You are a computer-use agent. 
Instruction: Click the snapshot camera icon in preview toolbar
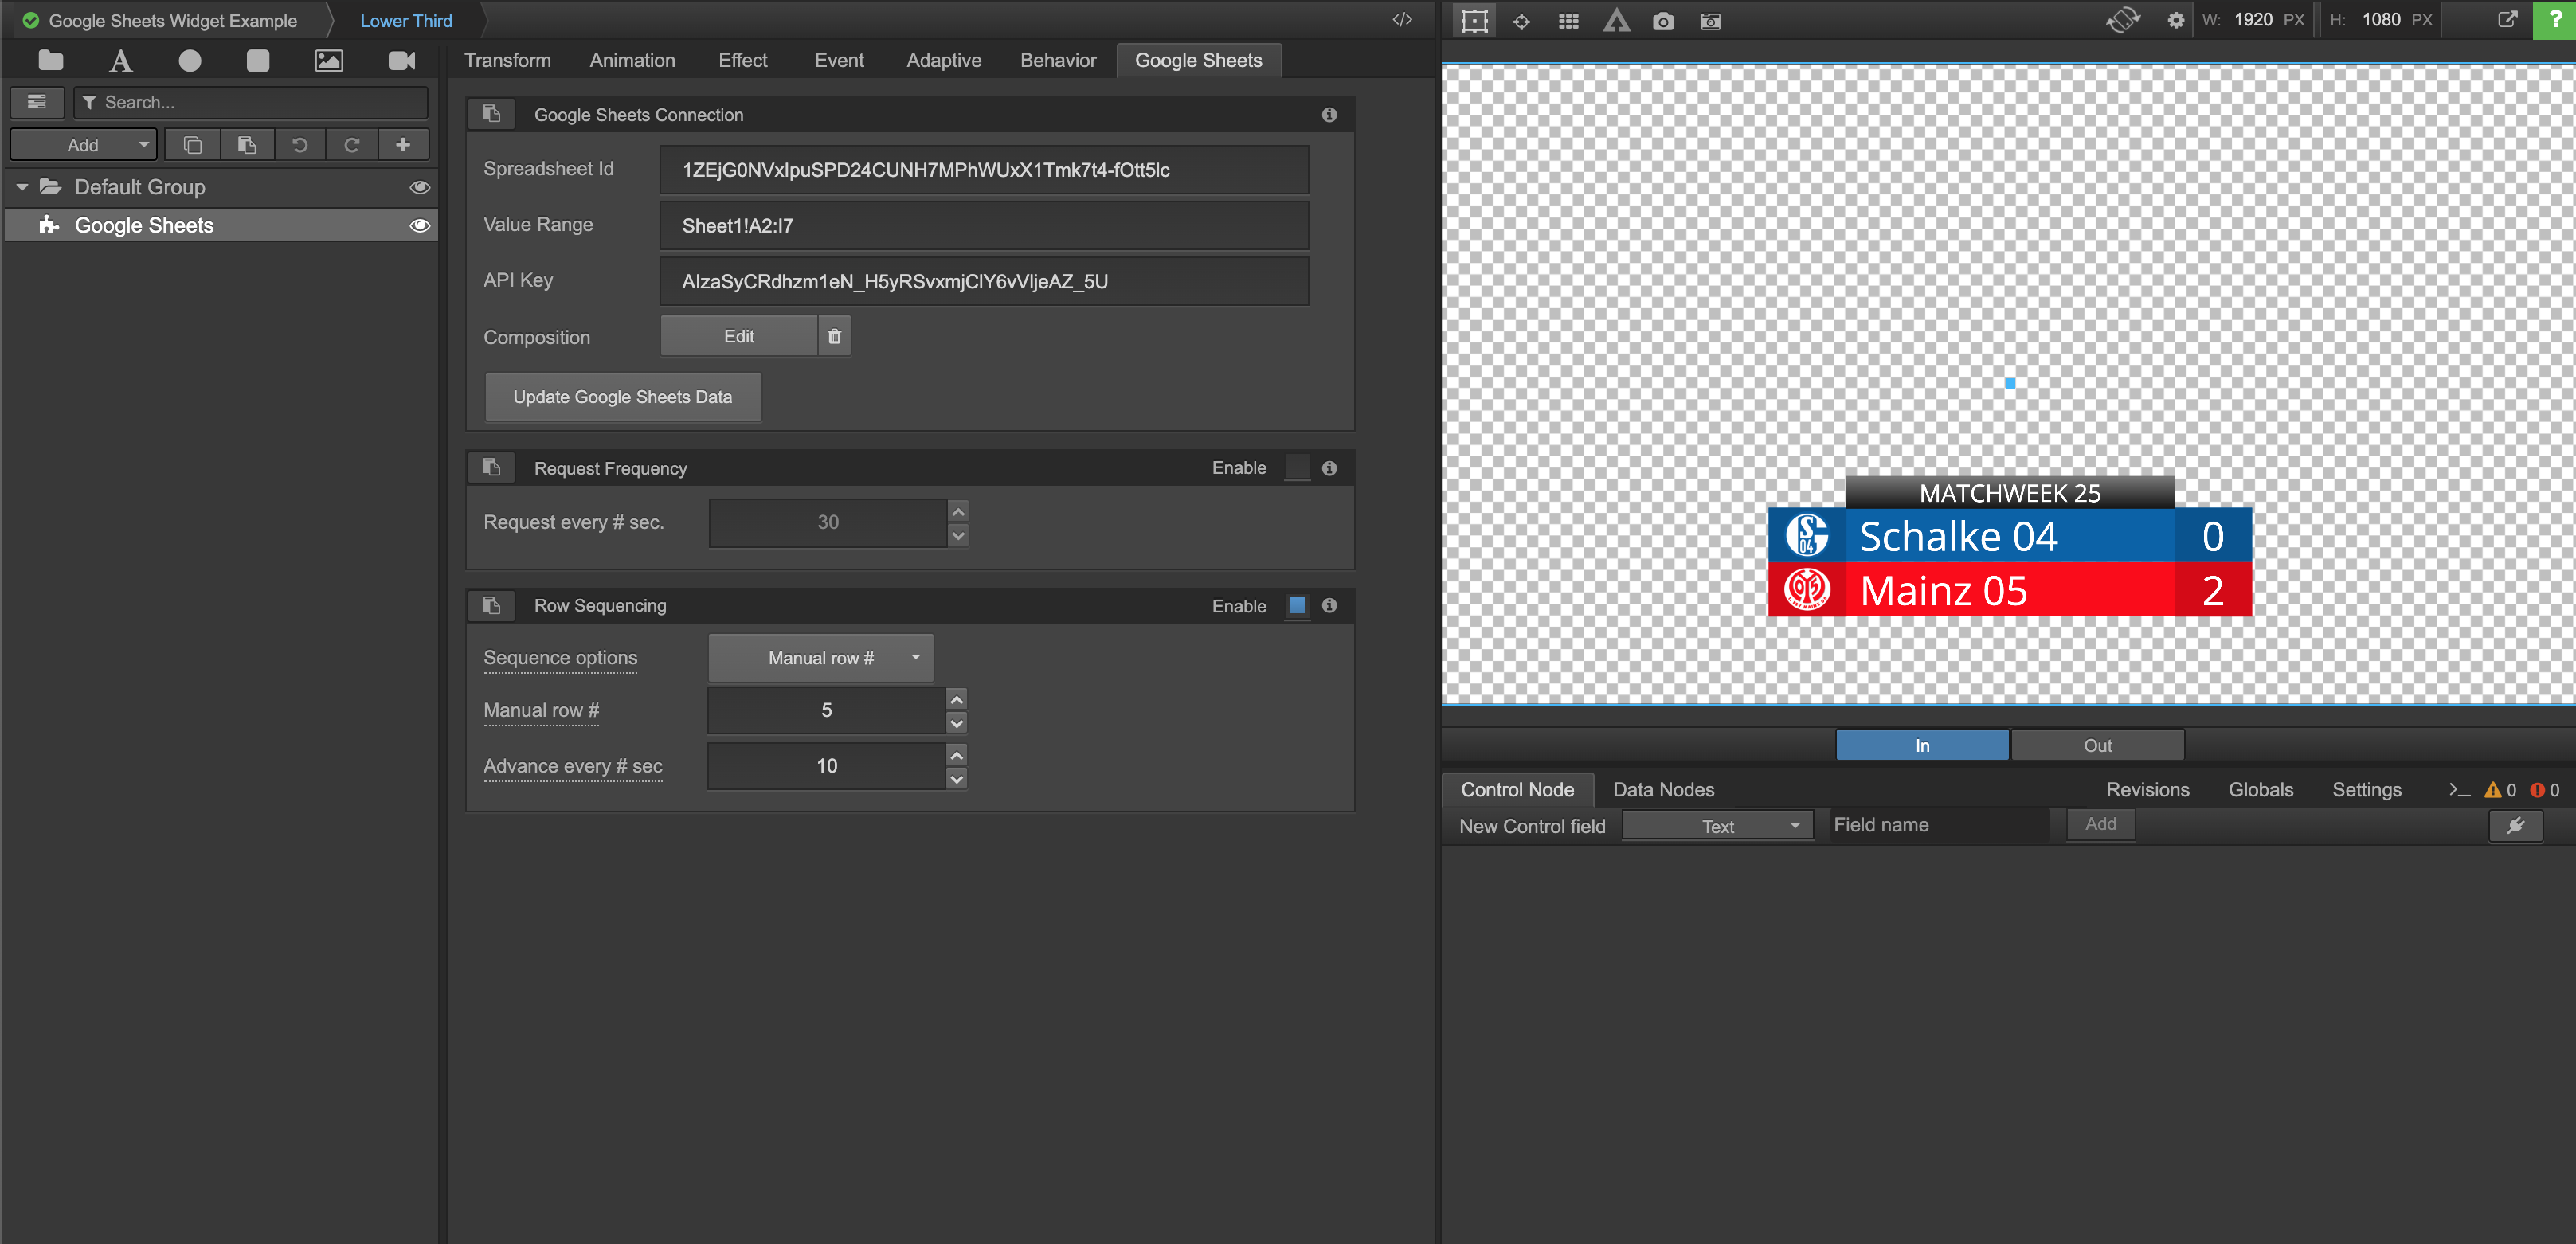[1662, 21]
